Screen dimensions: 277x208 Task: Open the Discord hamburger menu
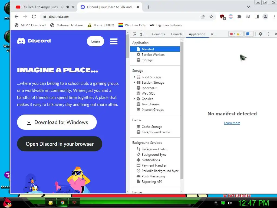coord(114,41)
